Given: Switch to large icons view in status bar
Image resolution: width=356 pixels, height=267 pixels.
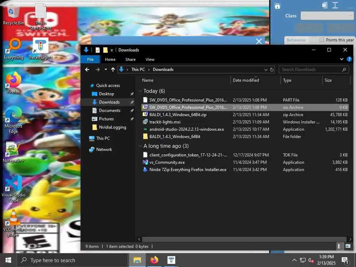Looking at the screenshot, I should click(348, 246).
